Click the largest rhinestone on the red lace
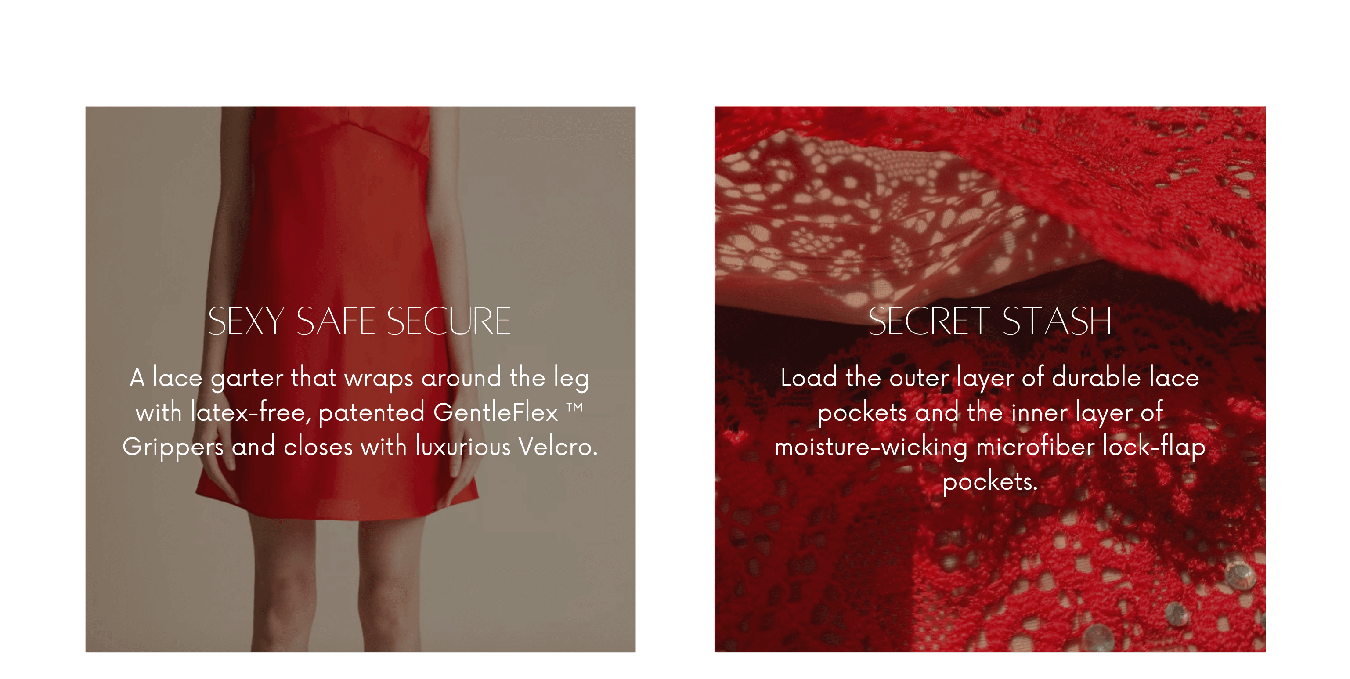1350x679 pixels. coord(1241,575)
